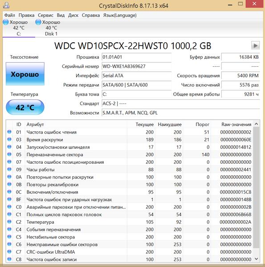Minimize the CrystalDiskInfo window

(x=230, y=4)
